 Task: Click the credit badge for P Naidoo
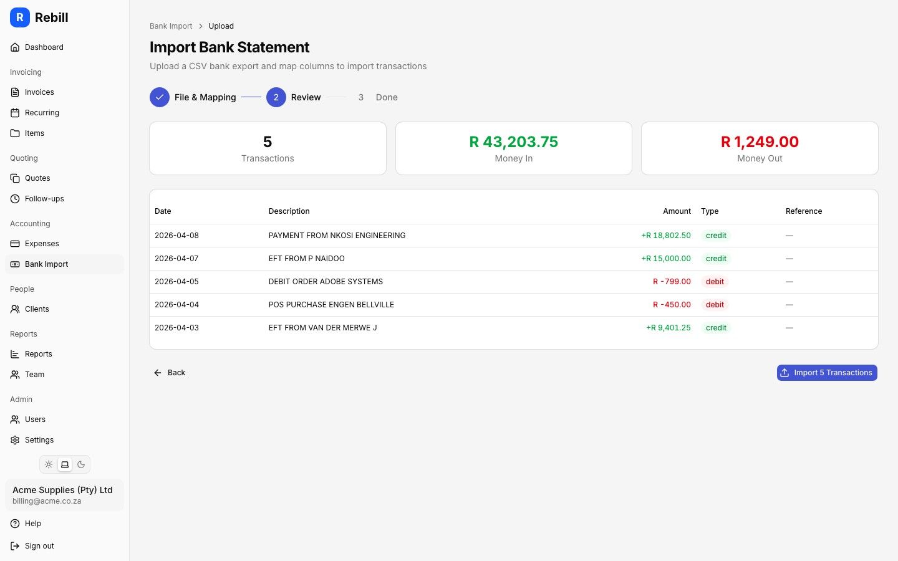pos(716,259)
